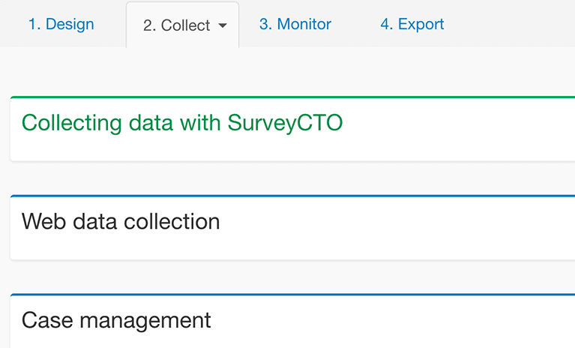Expand the Case management panel

point(292,321)
